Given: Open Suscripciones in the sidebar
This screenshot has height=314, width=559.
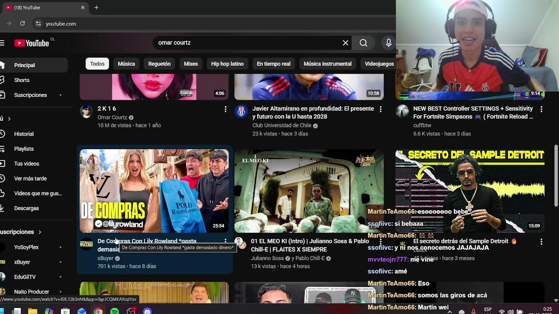Looking at the screenshot, I should [x=34, y=95].
